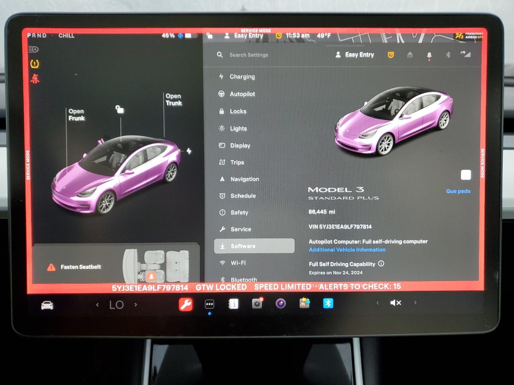Open the three-dots app launcher icon
The image size is (514, 385).
click(209, 304)
